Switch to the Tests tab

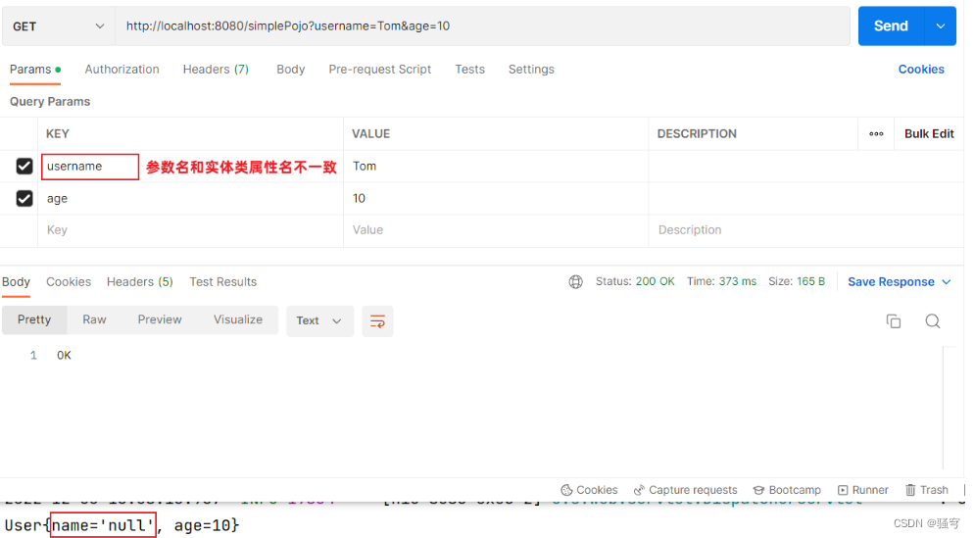[x=469, y=70]
